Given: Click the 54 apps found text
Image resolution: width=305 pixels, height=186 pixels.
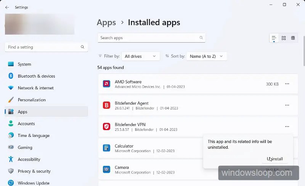Looking at the screenshot, I should point(110,67).
